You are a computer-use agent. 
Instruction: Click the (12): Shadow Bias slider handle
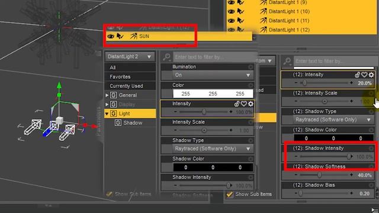(x=300, y=193)
